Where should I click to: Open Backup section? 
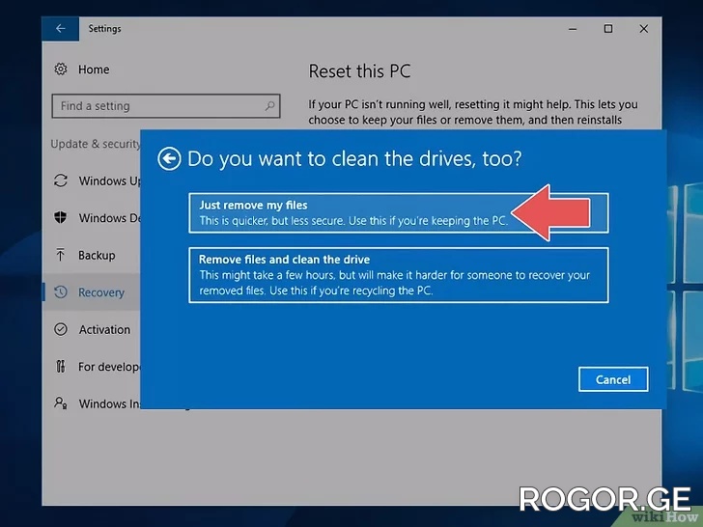(97, 255)
